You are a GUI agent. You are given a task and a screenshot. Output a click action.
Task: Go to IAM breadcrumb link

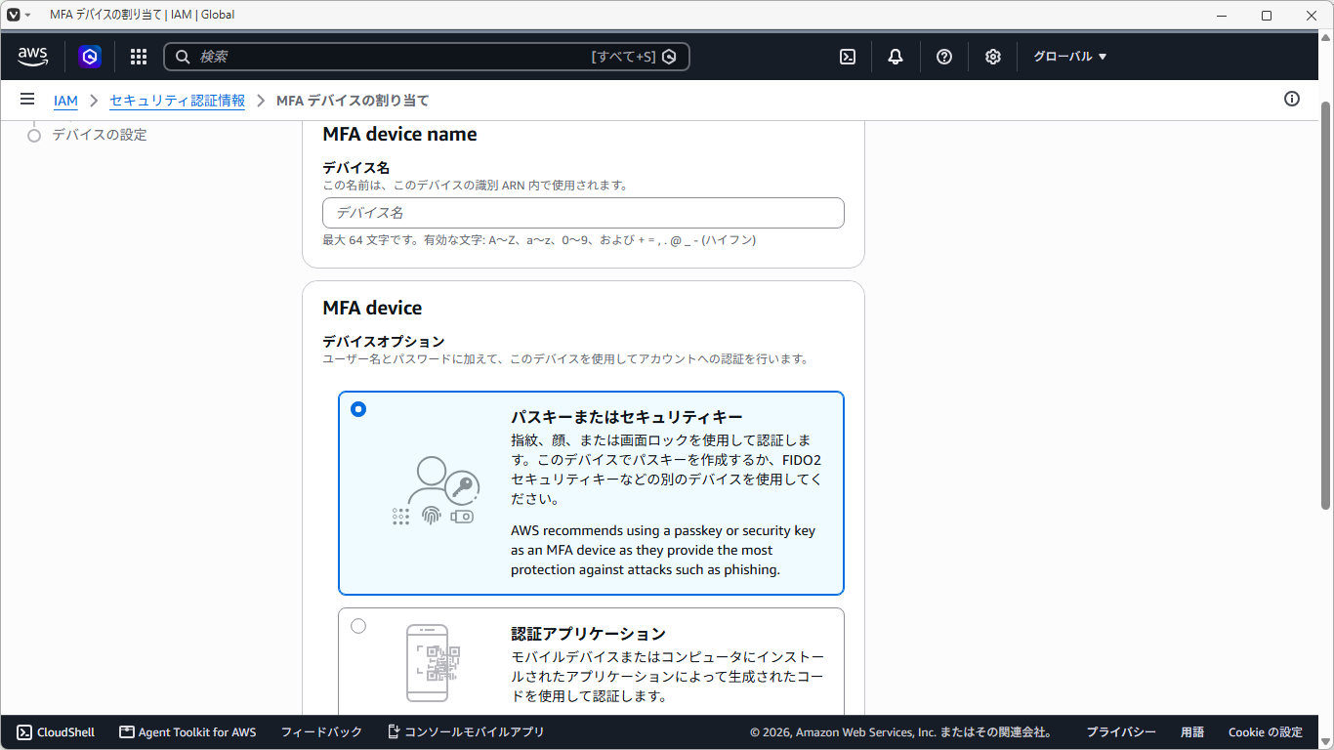tap(65, 101)
